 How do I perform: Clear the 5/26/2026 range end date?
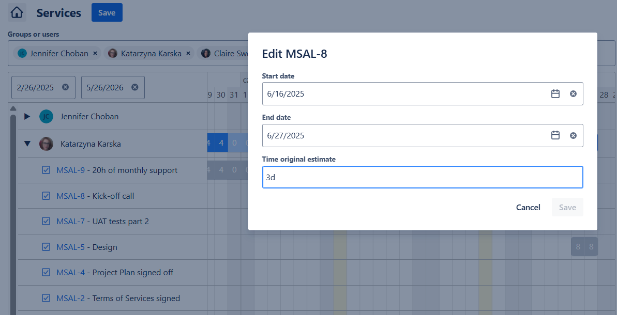coord(134,87)
